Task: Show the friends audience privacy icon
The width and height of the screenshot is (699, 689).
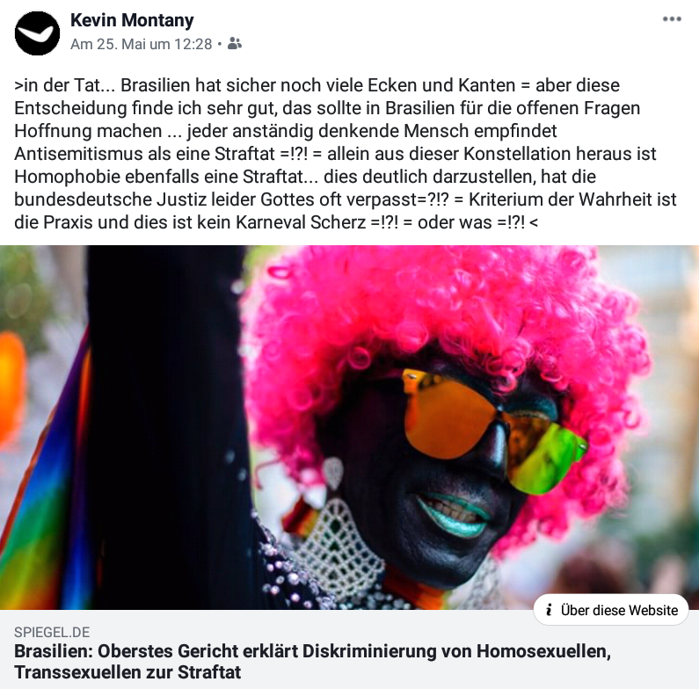Action: pos(235,43)
